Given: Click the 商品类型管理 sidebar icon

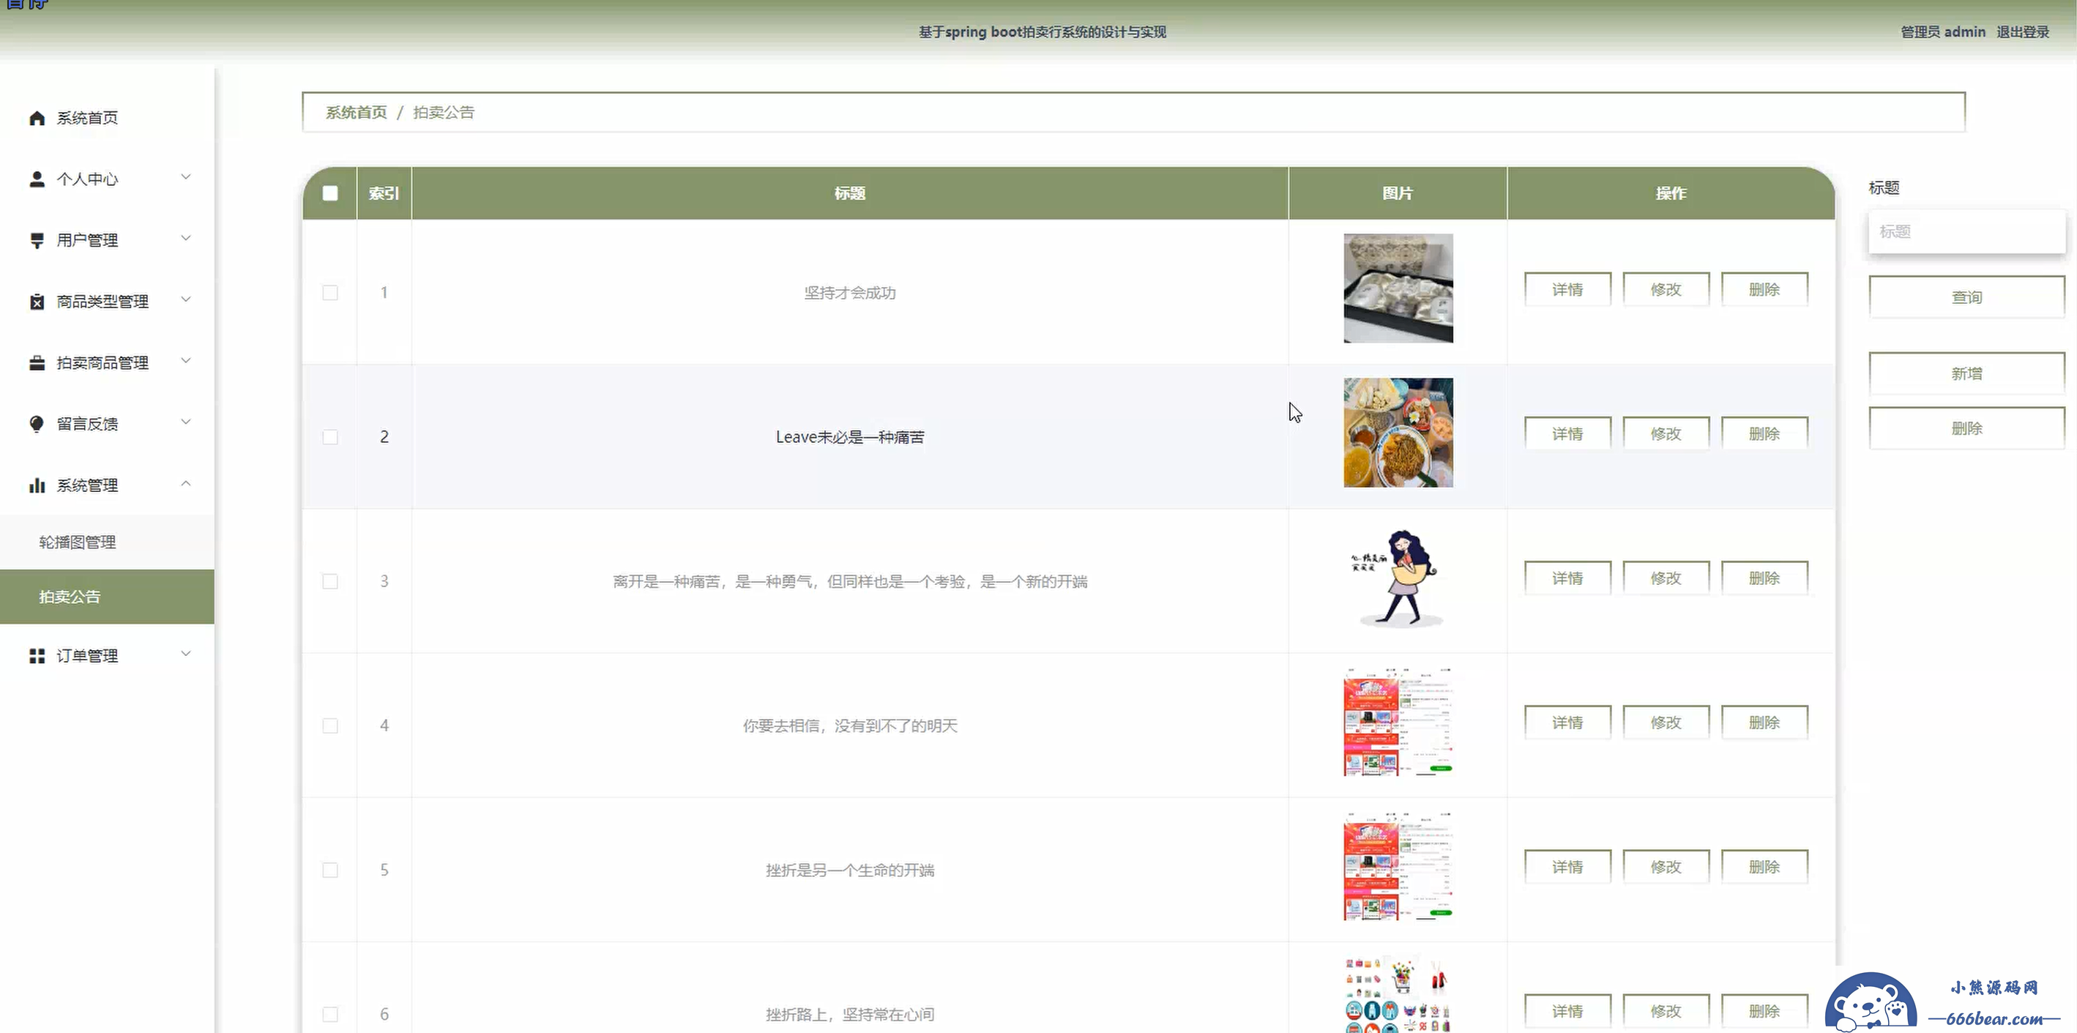Looking at the screenshot, I should pos(37,302).
